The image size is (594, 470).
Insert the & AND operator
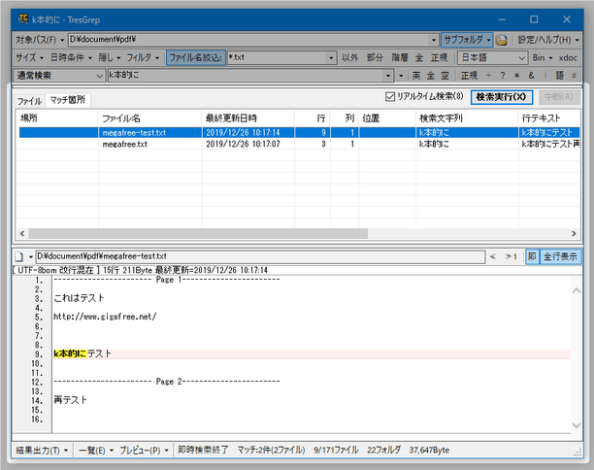(532, 76)
